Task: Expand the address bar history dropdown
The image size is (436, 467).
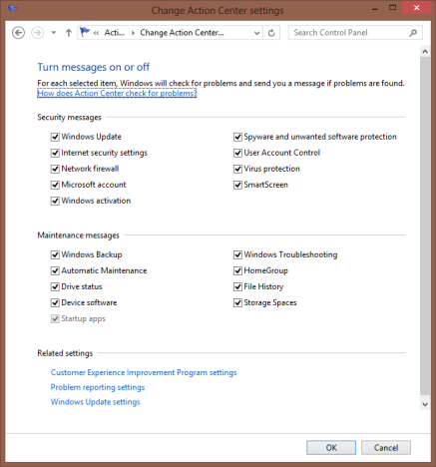Action: tap(256, 33)
